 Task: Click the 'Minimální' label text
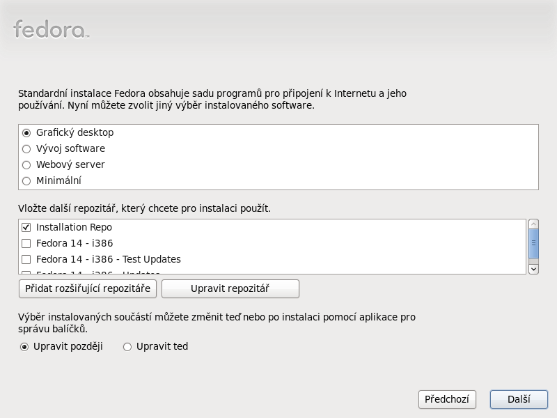pos(58,180)
